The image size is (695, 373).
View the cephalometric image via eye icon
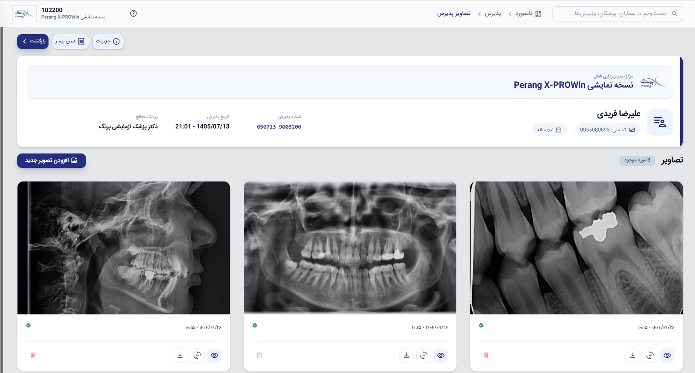[x=214, y=356]
